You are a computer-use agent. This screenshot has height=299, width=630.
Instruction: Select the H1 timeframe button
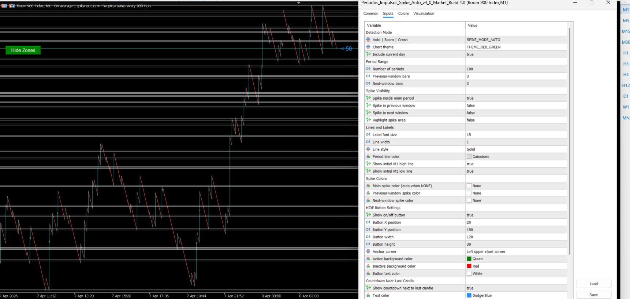tap(626, 53)
